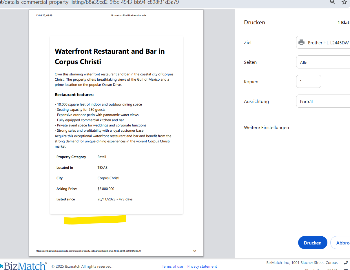Screen dimensions: 350x270
Task: Click the phone icon in the page footer
Action: [346, 262]
